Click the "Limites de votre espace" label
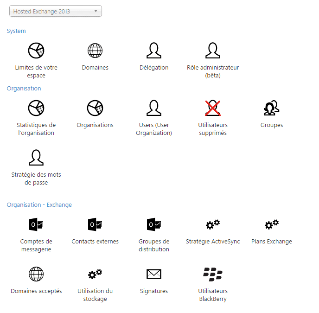319x313 pixels. 36,71
